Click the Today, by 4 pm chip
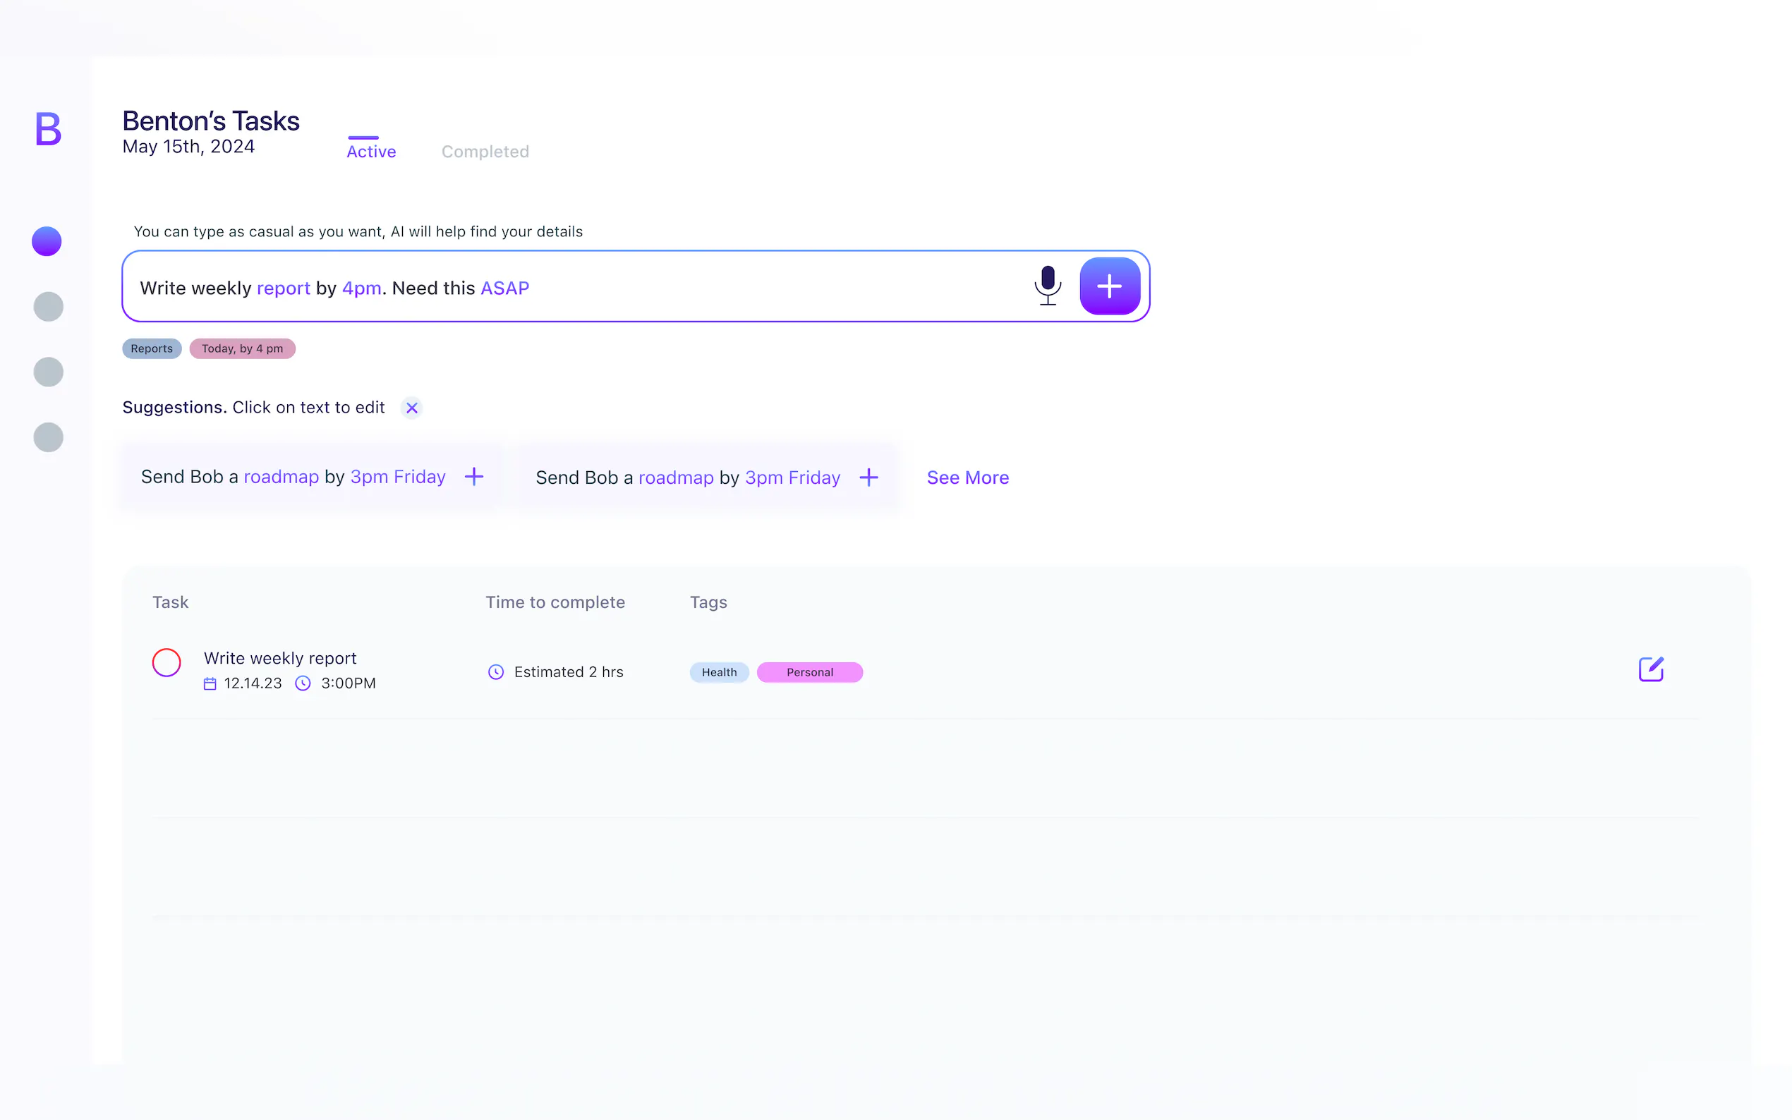1792x1120 pixels. [x=242, y=348]
